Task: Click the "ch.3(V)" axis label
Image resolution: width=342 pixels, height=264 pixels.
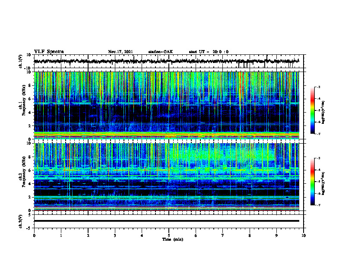Action: point(21,221)
